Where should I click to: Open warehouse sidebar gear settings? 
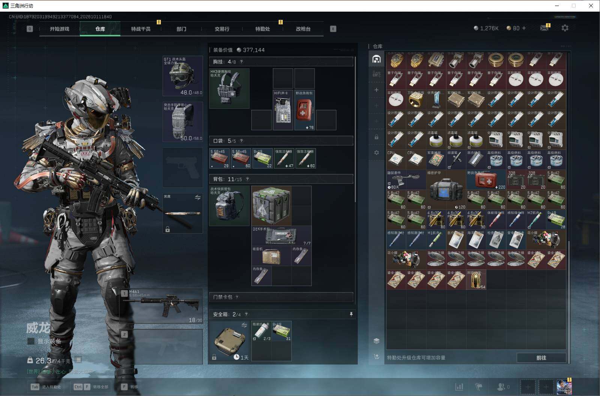376,153
